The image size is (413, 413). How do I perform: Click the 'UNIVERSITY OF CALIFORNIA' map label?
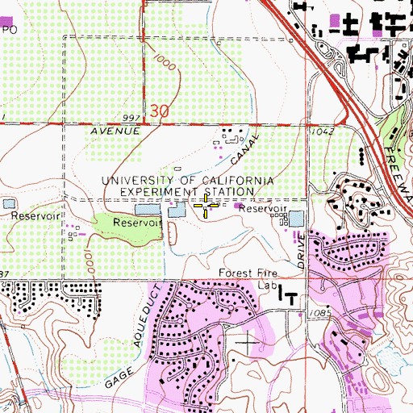click(188, 181)
